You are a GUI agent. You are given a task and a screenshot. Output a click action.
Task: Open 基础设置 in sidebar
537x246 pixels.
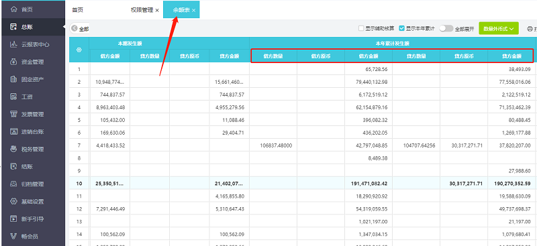pyautogui.click(x=32, y=202)
